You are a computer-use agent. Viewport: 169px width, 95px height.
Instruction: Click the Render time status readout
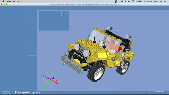click(6, 93)
